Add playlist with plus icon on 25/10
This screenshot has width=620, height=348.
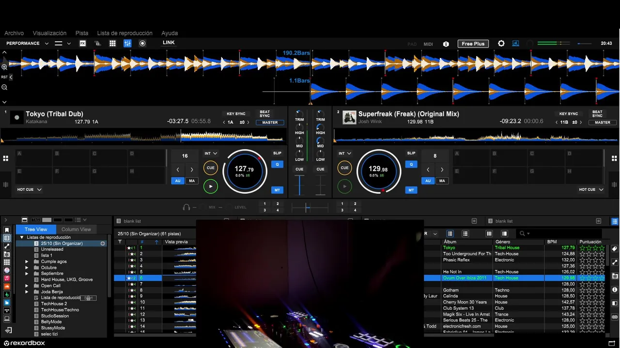[x=103, y=244]
